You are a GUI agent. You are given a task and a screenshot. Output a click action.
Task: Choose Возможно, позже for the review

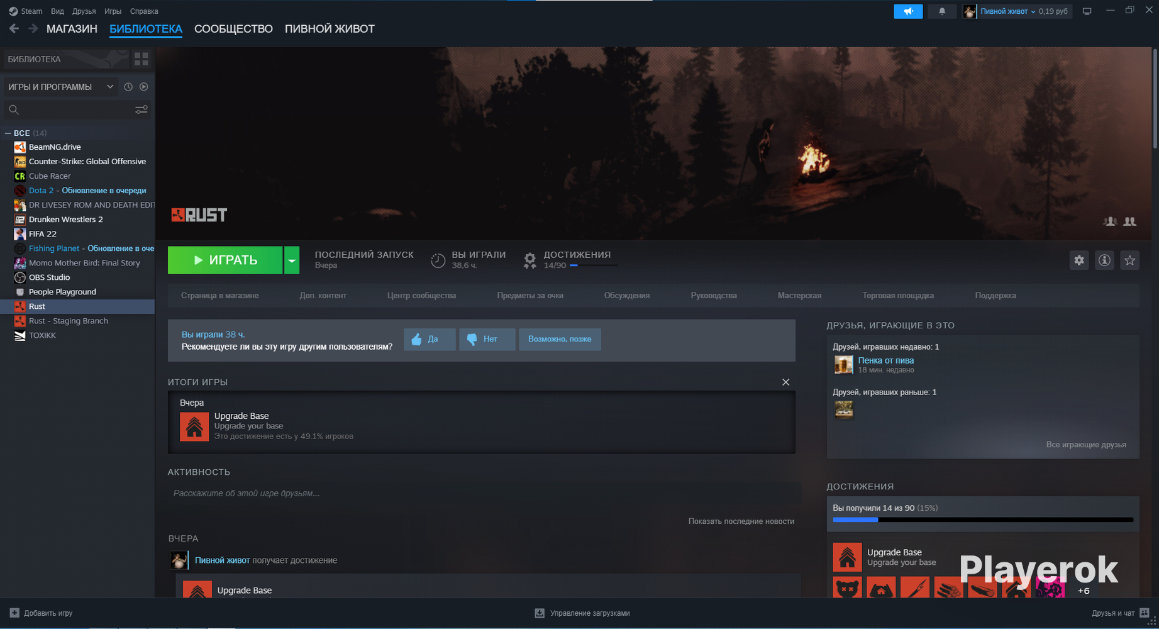560,339
